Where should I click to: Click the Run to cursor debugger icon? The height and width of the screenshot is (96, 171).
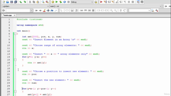click(105, 2)
